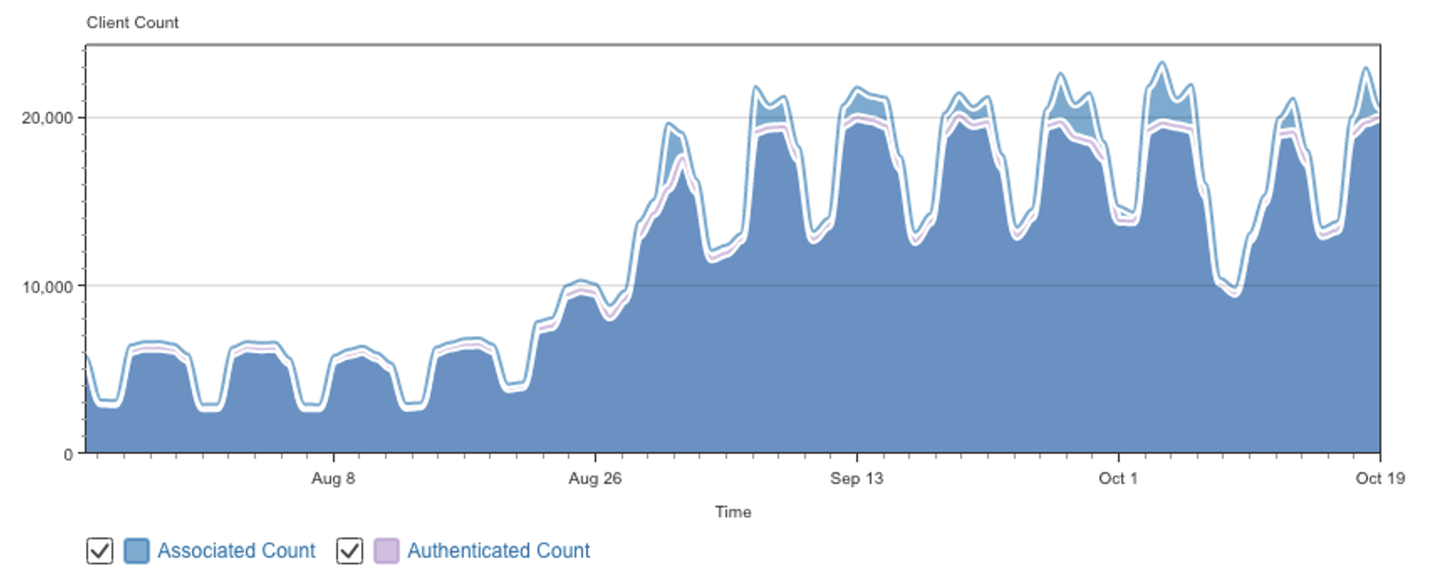Click the highest peak just after Oct 1
This screenshot has height=585, width=1446.
point(1162,63)
